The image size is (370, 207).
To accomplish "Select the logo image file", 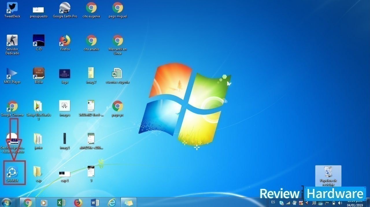I will [x=65, y=76].
